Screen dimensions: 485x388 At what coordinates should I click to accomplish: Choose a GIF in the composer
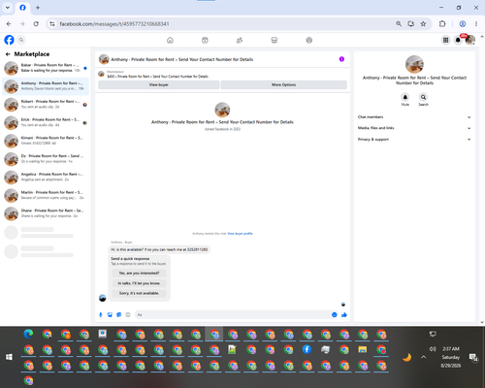pos(128,314)
